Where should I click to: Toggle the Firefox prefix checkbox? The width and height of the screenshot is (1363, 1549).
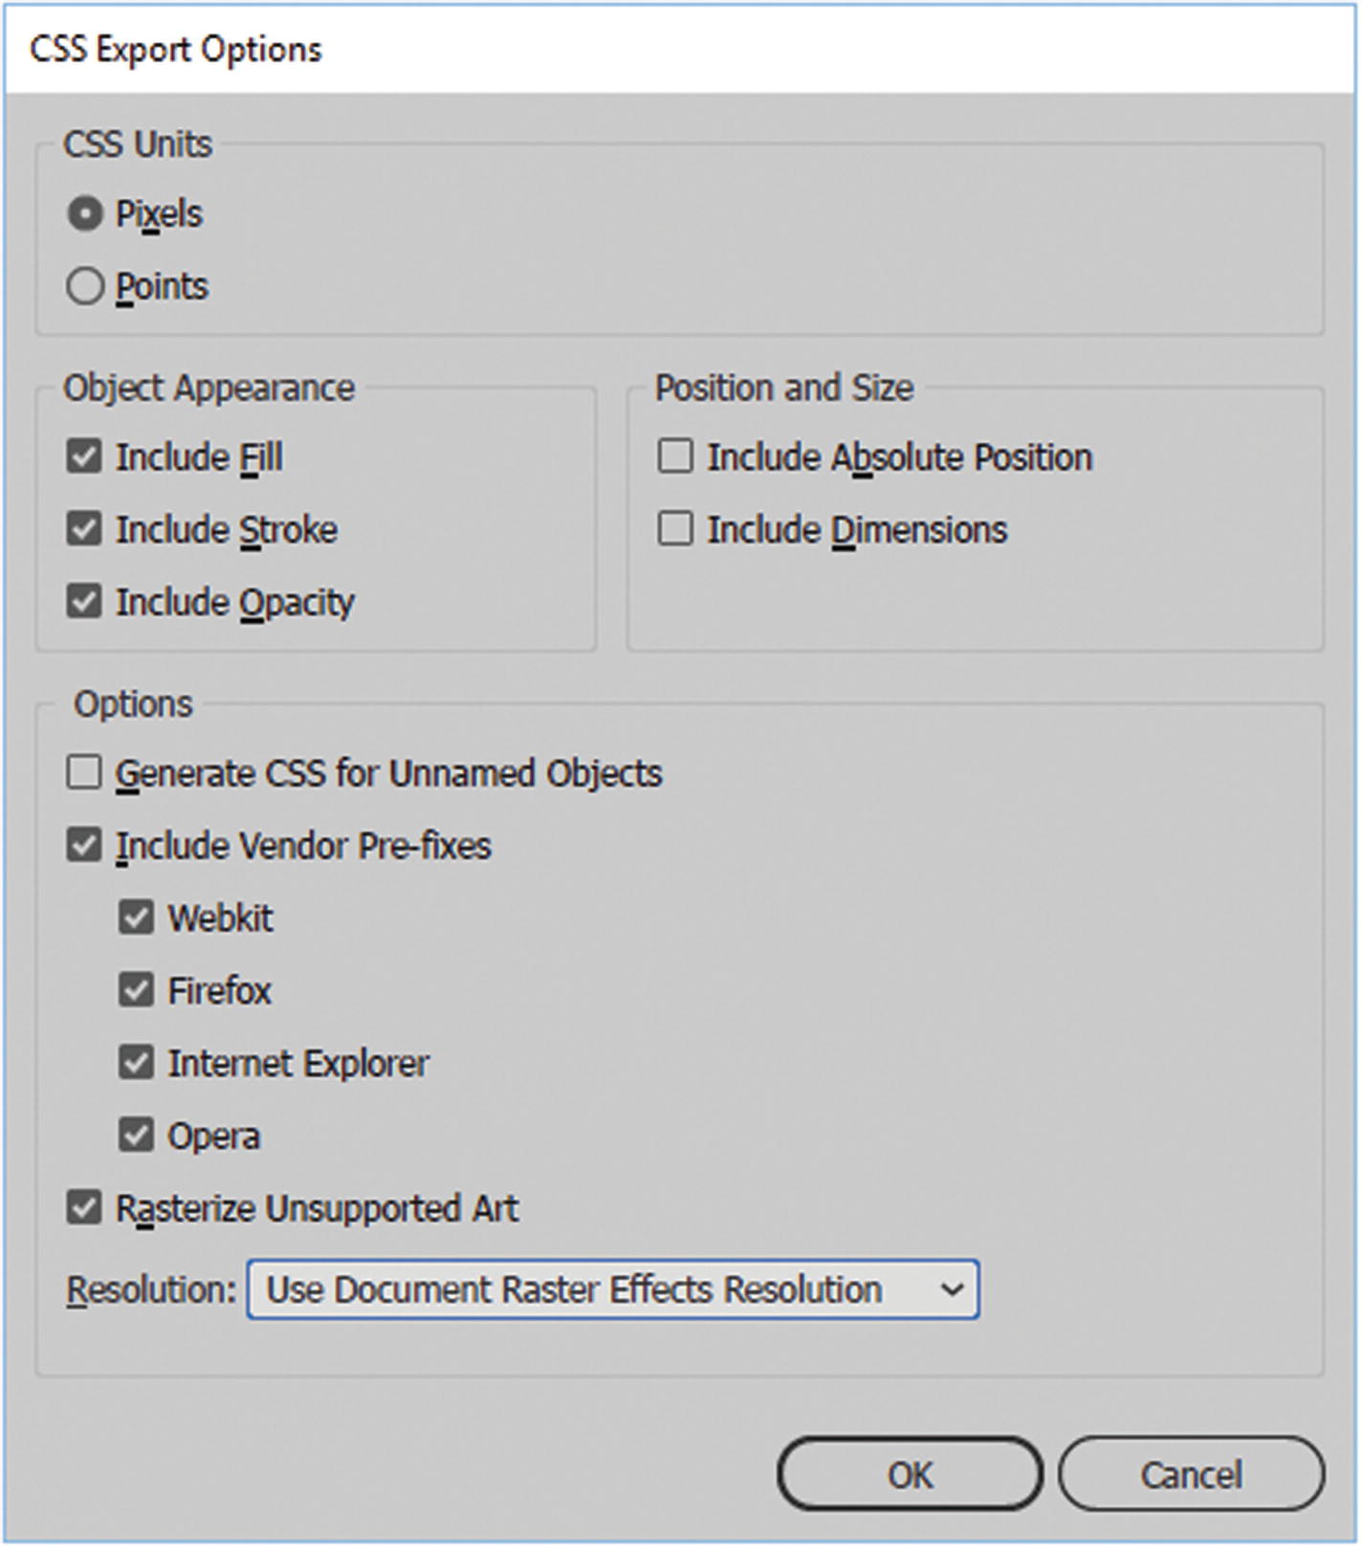[136, 990]
